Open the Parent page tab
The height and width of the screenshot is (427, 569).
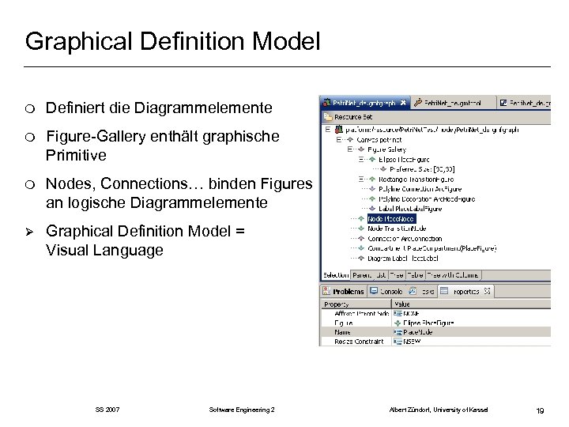click(362, 275)
